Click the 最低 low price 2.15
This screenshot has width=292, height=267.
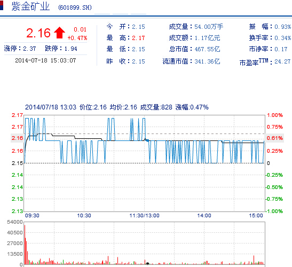click(138, 49)
